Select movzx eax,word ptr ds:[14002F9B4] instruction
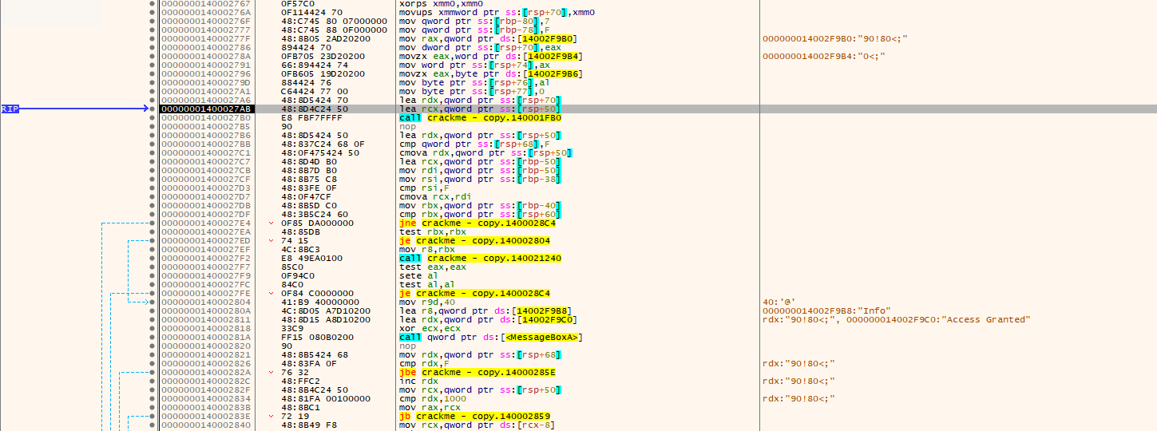 (490, 56)
